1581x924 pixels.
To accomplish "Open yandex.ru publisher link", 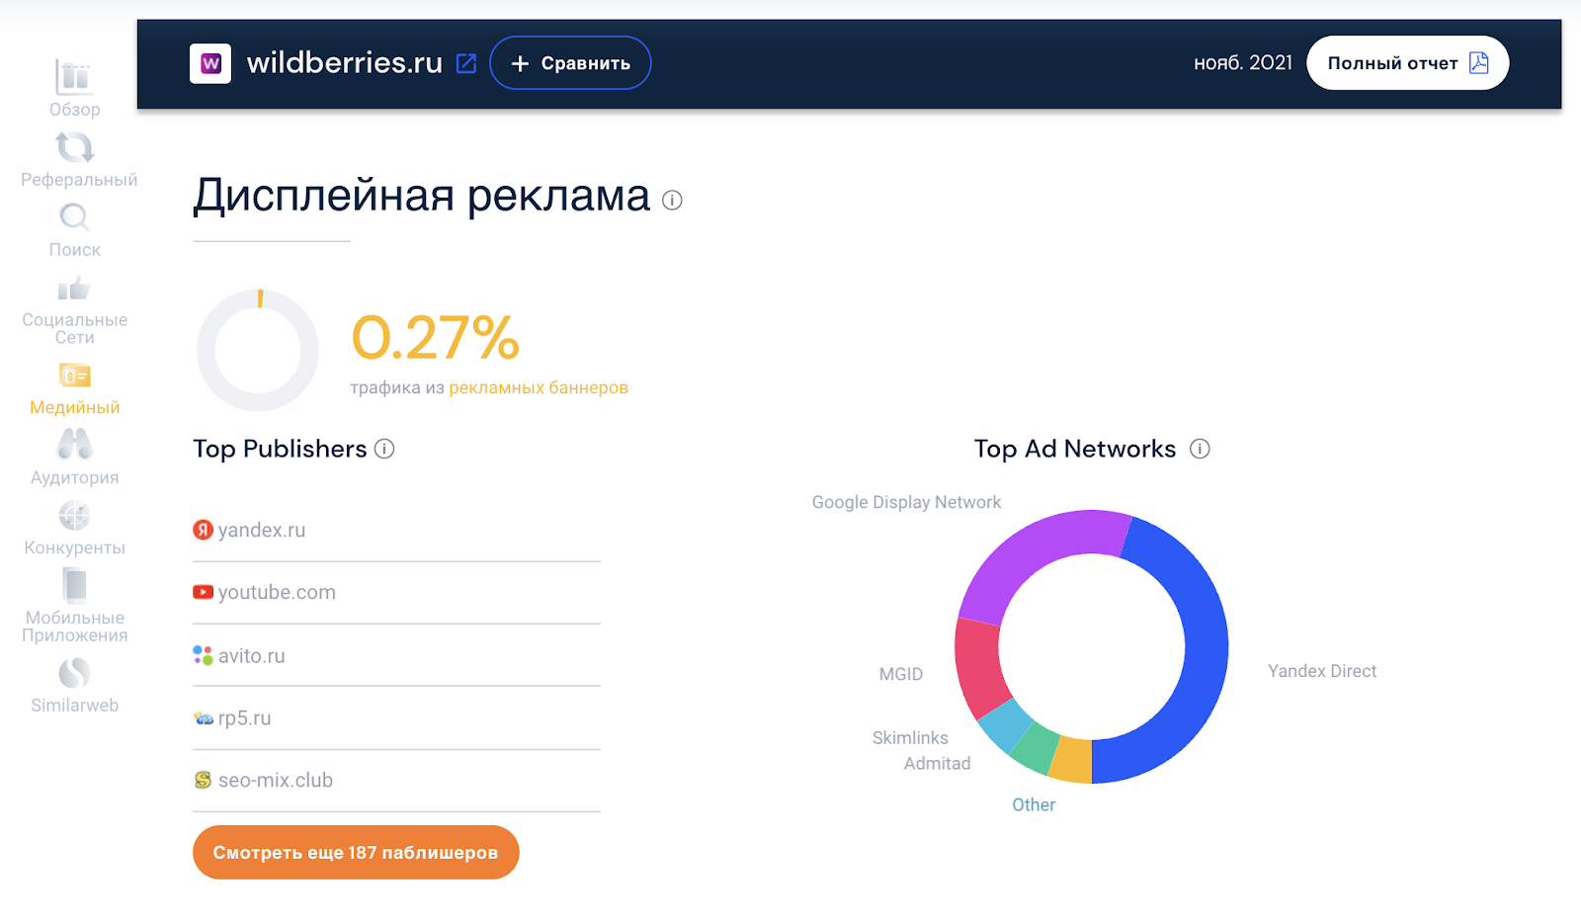I will pos(262,530).
